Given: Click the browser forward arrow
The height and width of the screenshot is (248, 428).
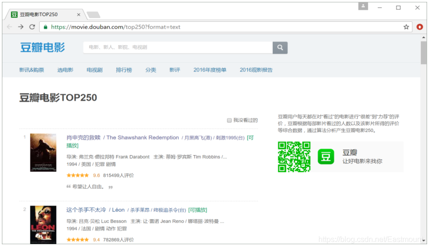Looking at the screenshot, I should (21, 27).
